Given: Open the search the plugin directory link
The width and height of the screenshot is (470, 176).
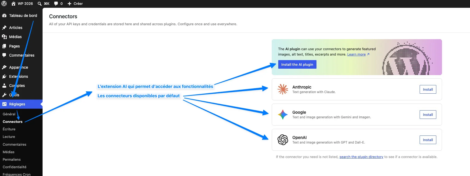Looking at the screenshot, I should pyautogui.click(x=361, y=157).
